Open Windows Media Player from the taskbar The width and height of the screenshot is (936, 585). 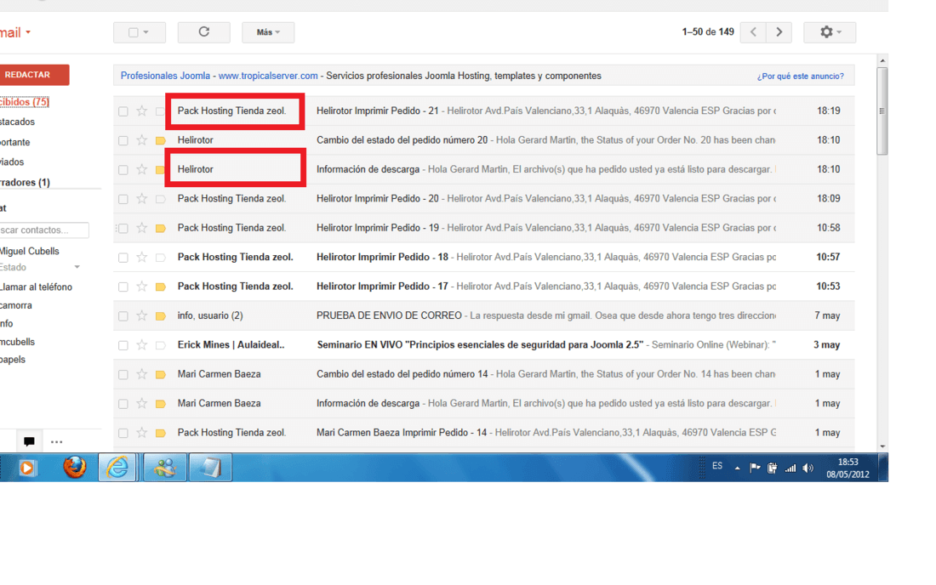pyautogui.click(x=27, y=468)
